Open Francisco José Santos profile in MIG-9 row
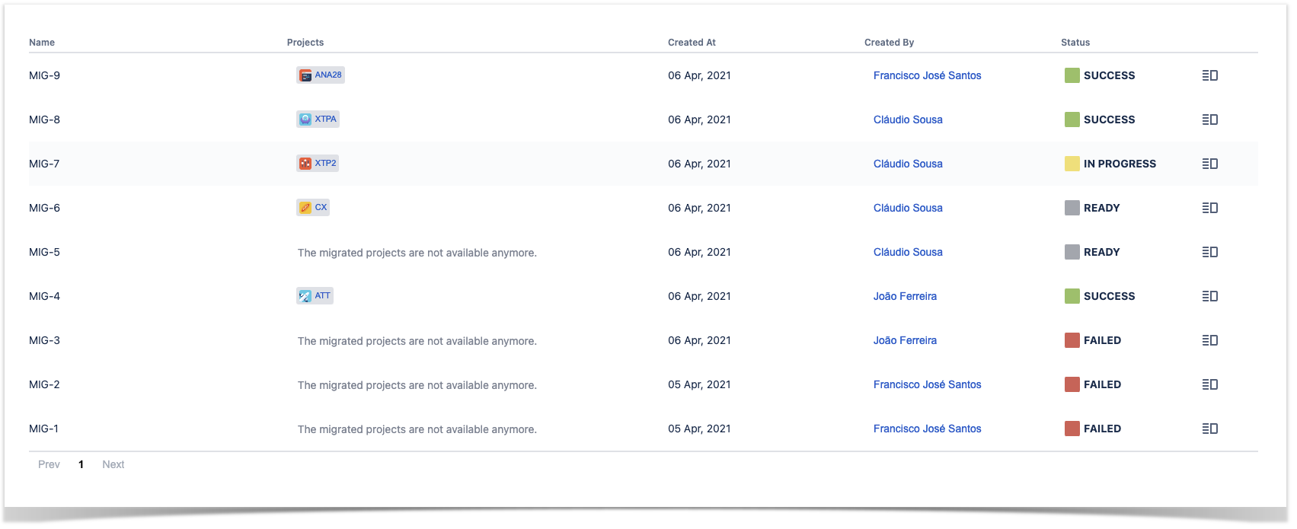The height and width of the screenshot is (529, 1297). click(927, 75)
